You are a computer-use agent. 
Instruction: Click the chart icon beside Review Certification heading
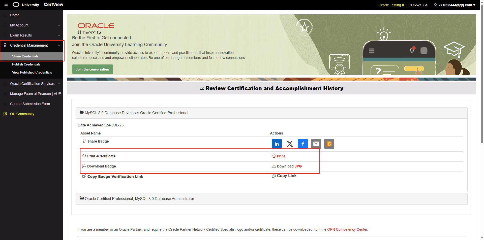[x=202, y=88]
